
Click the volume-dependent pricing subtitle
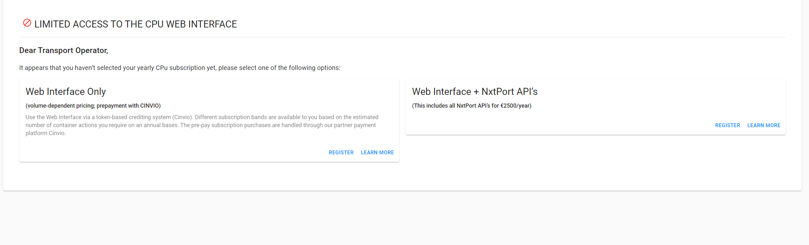tap(93, 106)
